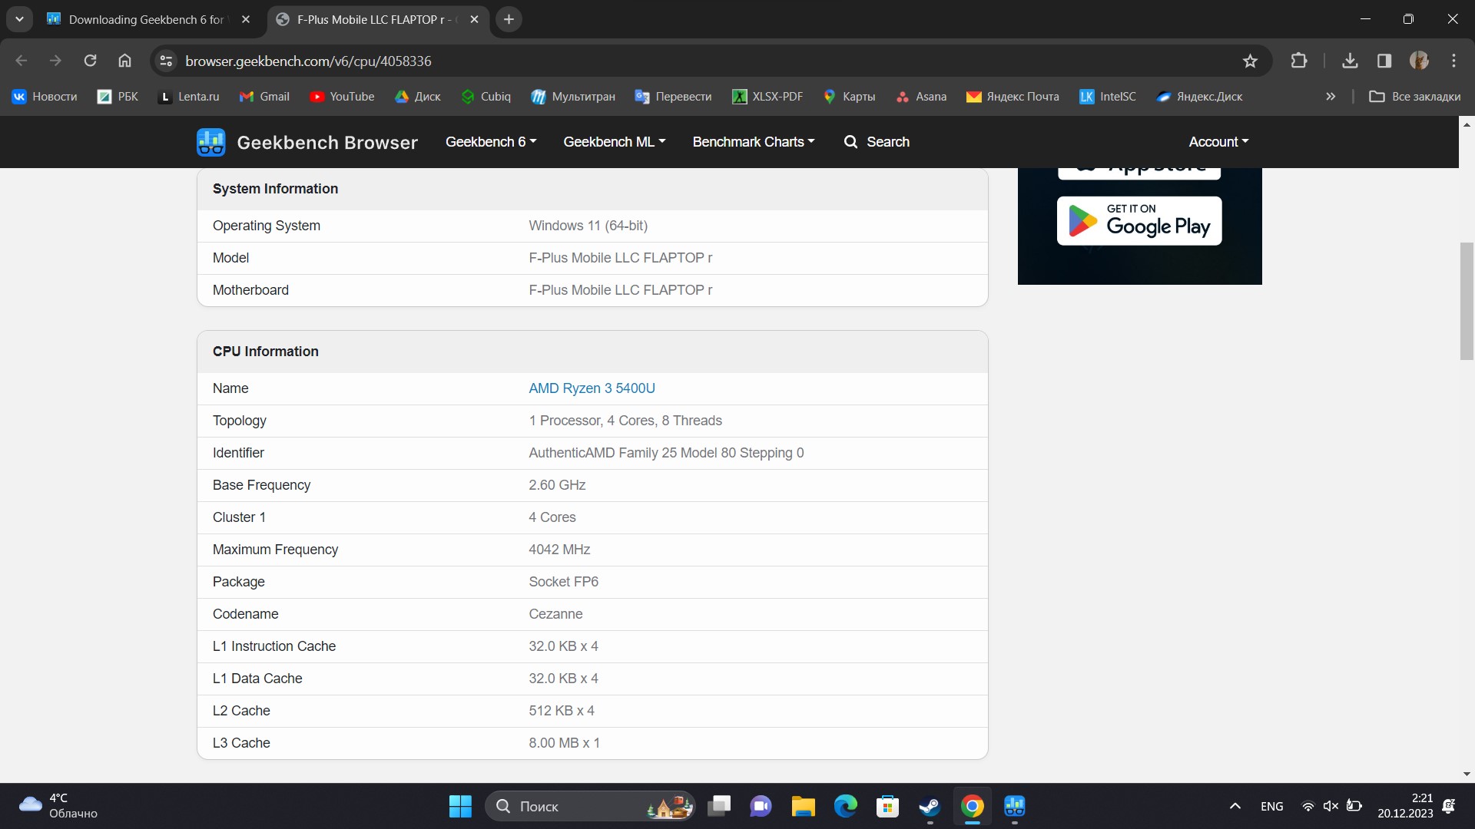Open the Диск Google Drive bookmark
Image resolution: width=1475 pixels, height=829 pixels.
click(418, 97)
